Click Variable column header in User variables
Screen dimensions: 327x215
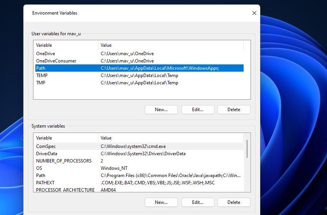point(66,45)
